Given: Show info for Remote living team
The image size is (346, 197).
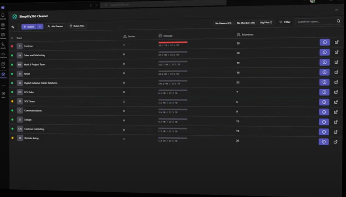Looking at the screenshot, I should point(324,142).
